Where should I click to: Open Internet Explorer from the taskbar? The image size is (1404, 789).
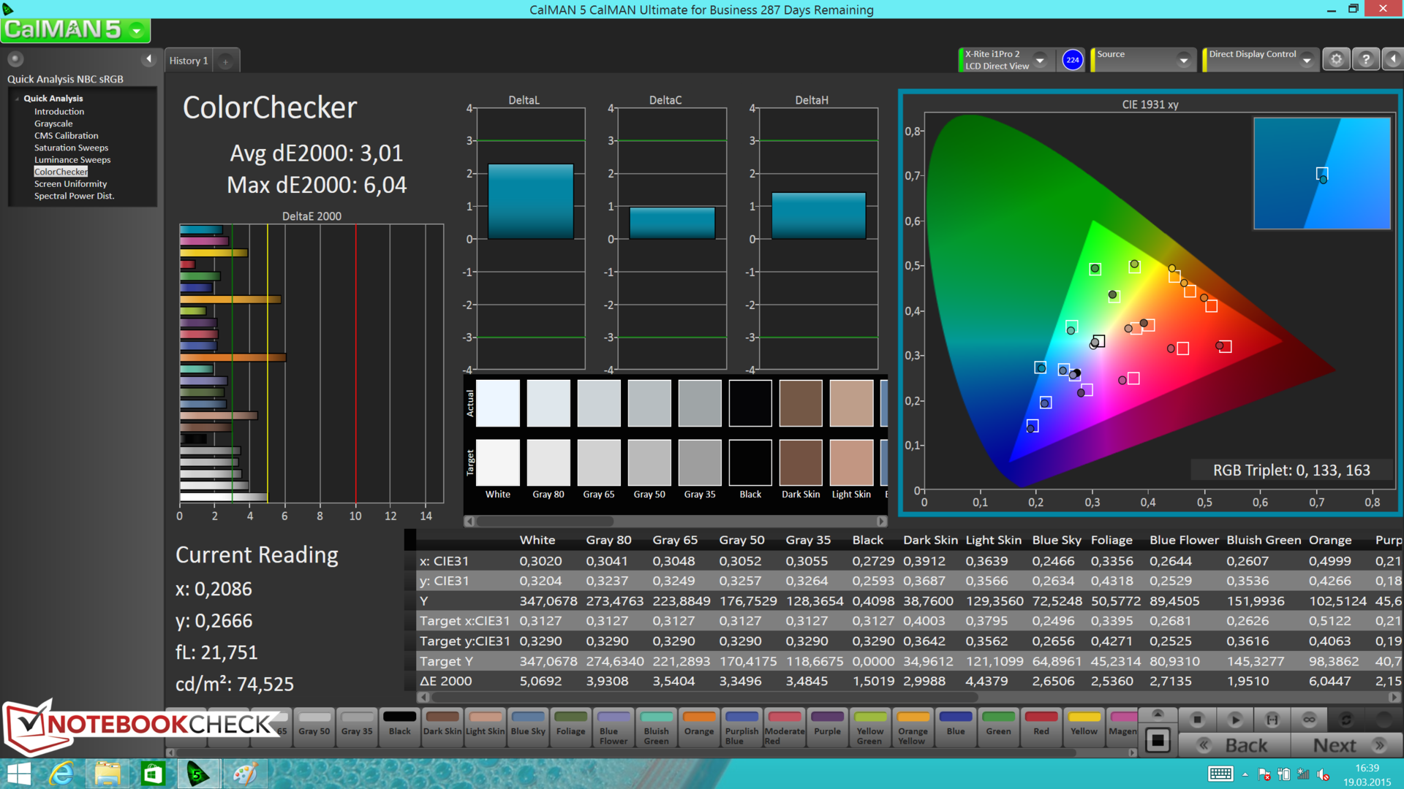pyautogui.click(x=61, y=774)
